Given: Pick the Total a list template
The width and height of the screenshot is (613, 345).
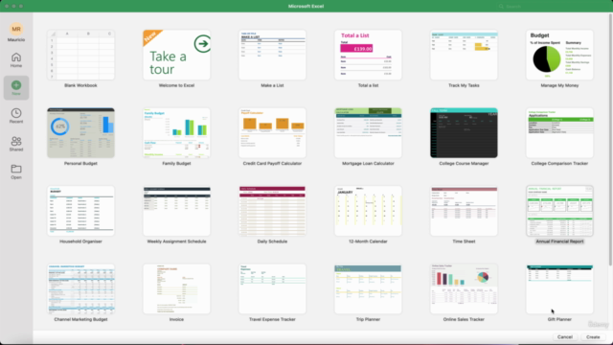Looking at the screenshot, I should point(368,55).
